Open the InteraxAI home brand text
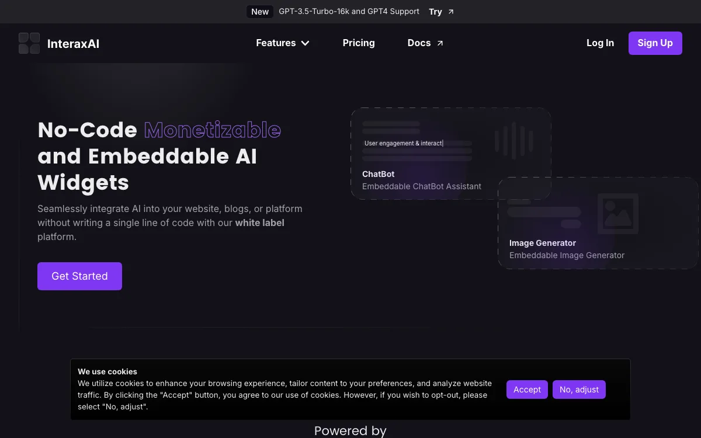 tap(73, 44)
